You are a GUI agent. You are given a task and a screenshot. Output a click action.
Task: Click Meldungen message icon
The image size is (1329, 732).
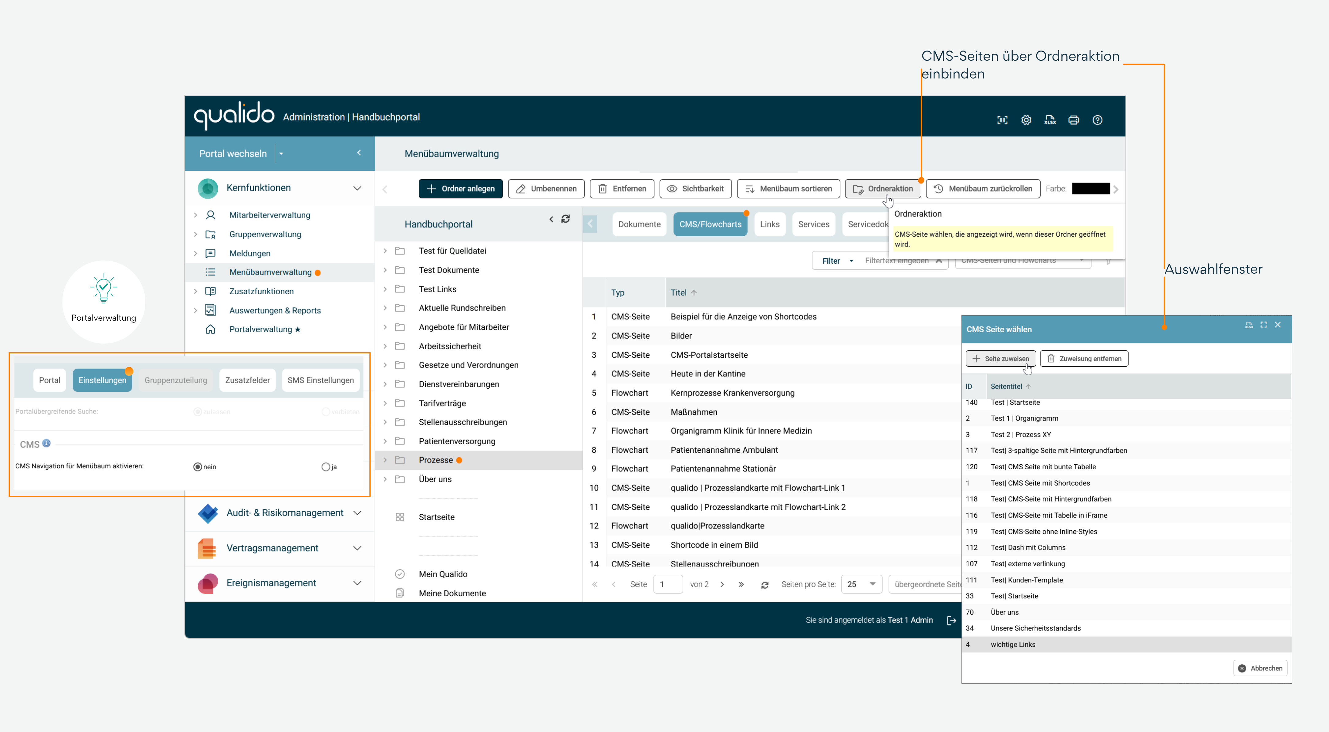[211, 253]
